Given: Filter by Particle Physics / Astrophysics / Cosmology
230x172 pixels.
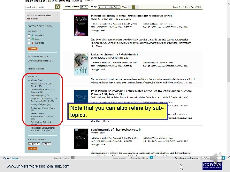Looking at the screenshot, I should click(42, 116).
